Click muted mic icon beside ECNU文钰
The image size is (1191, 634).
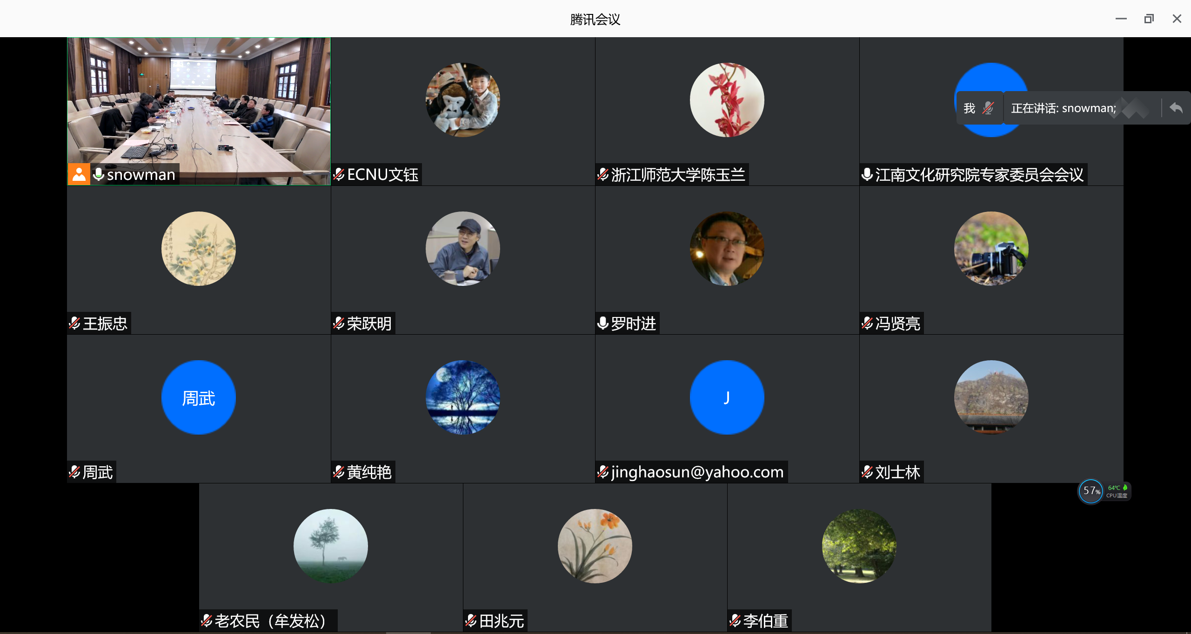[x=339, y=175]
